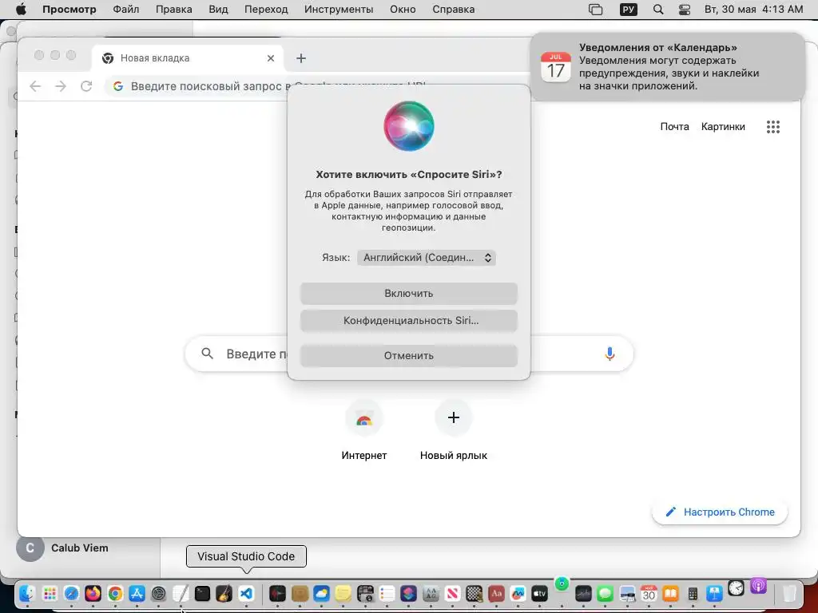This screenshot has height=613, width=818.
Task: Click the Siri orb icon in the dialog
Action: pyautogui.click(x=408, y=125)
